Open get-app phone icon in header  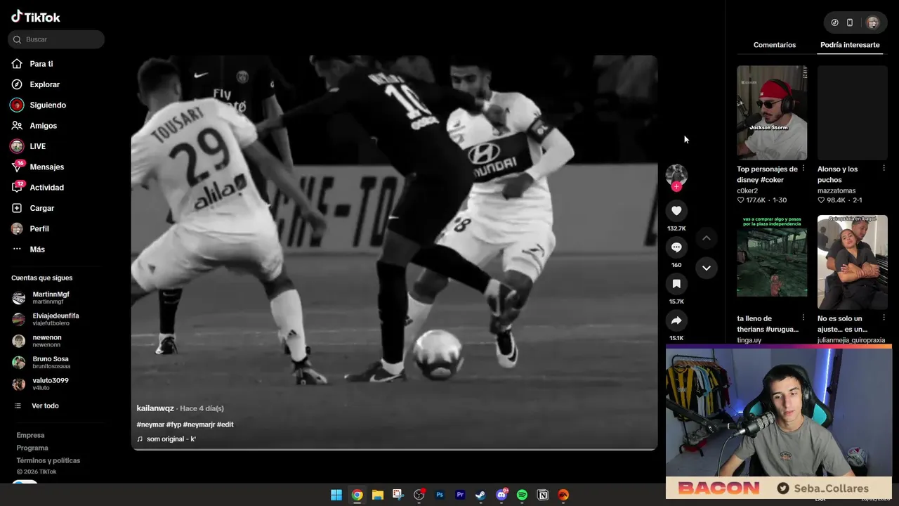(x=850, y=22)
